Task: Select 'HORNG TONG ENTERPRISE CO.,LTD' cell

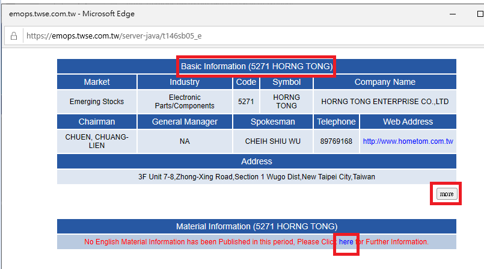Action: click(385, 102)
